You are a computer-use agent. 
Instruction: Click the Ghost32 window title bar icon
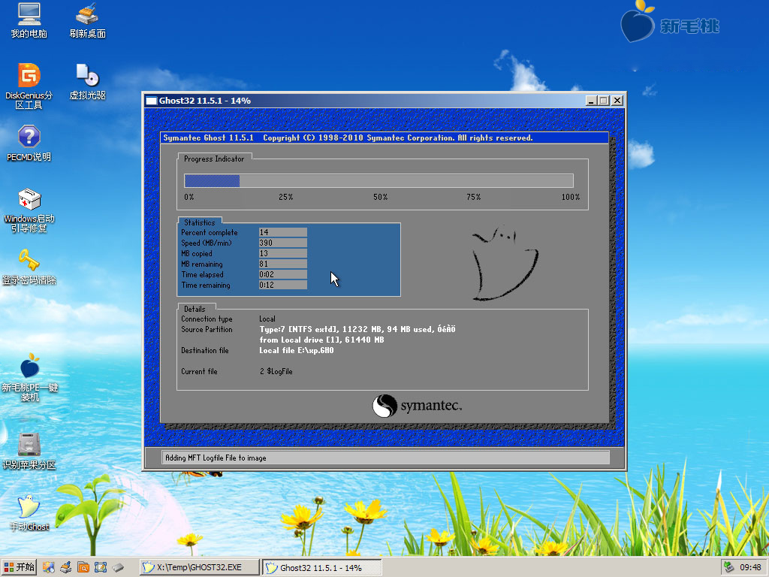click(151, 101)
